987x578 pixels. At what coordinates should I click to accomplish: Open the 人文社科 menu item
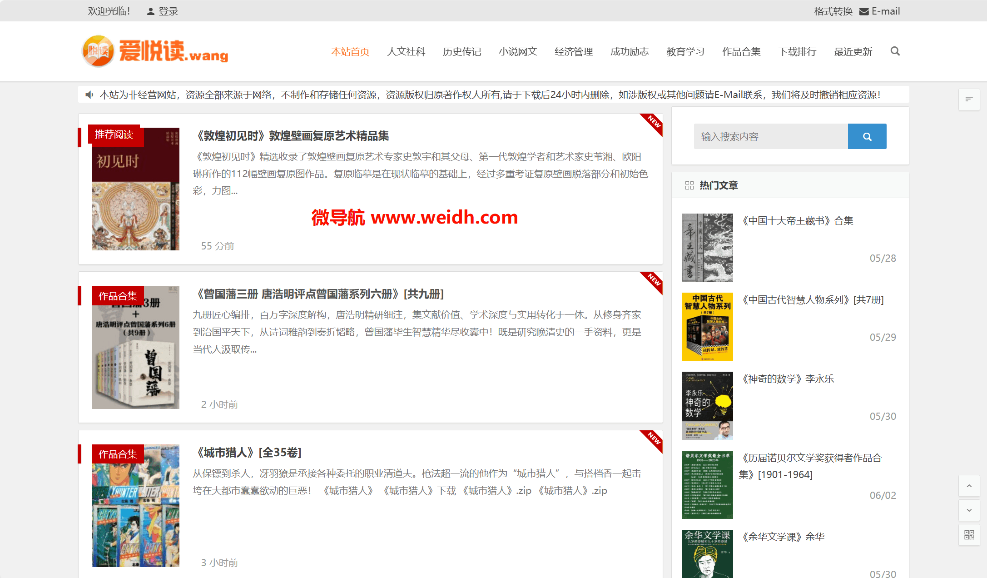pos(406,51)
